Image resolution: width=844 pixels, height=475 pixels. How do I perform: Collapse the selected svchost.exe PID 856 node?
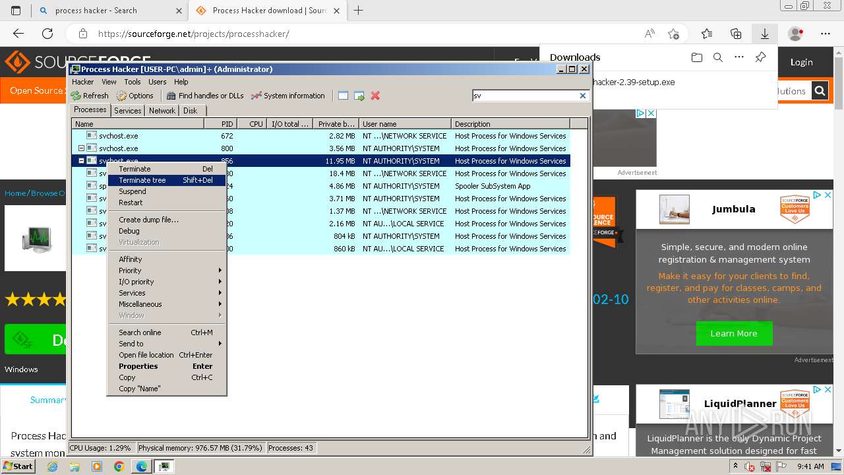click(81, 161)
